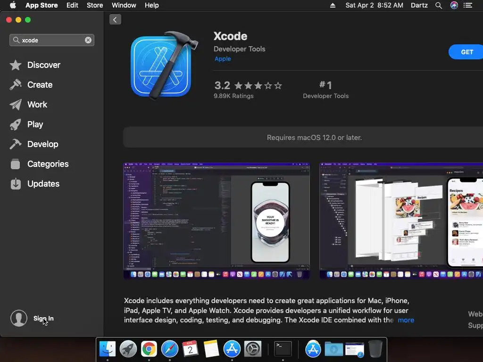This screenshot has width=483, height=362.
Task: Click GET to download Xcode
Action: 466,52
